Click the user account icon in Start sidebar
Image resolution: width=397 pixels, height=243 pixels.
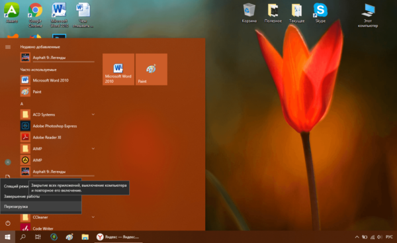tap(8, 162)
